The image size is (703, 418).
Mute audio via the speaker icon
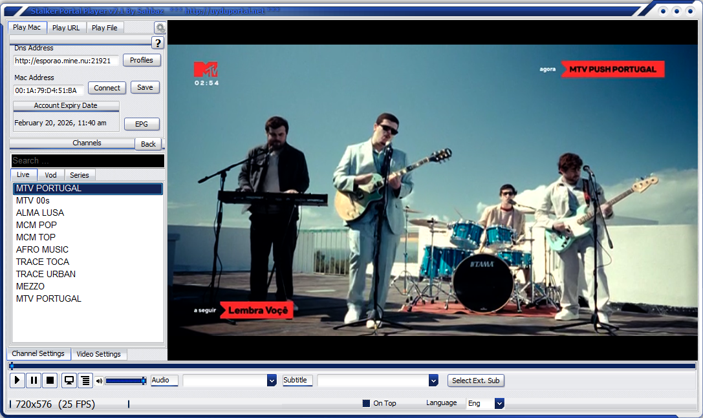(99, 381)
